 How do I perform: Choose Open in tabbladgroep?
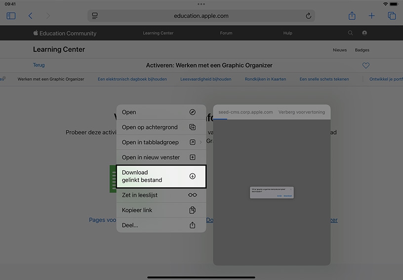pos(161,142)
